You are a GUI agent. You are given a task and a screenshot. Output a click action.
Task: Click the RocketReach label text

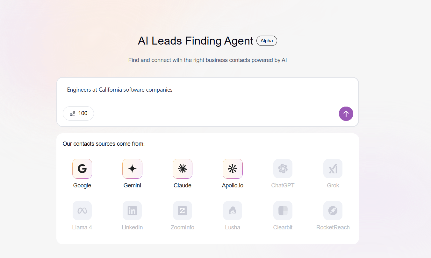click(x=333, y=227)
